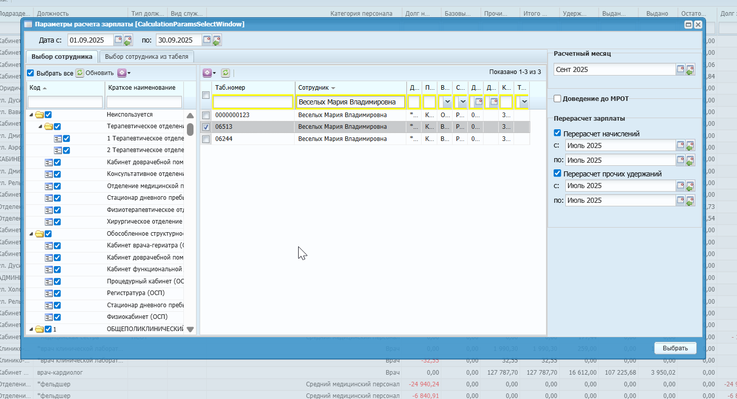
Task: Click first calendar filter icon in employee grid
Action: 478,102
